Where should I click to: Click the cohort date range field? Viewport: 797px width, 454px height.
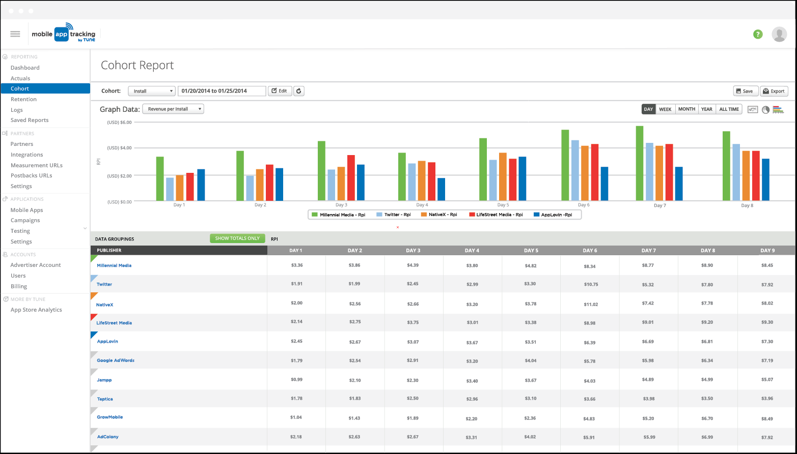222,91
